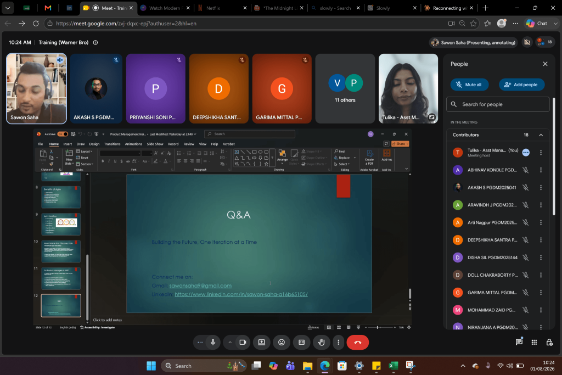This screenshot has width=562, height=375.
Task: Click the Add people button
Action: 521,85
